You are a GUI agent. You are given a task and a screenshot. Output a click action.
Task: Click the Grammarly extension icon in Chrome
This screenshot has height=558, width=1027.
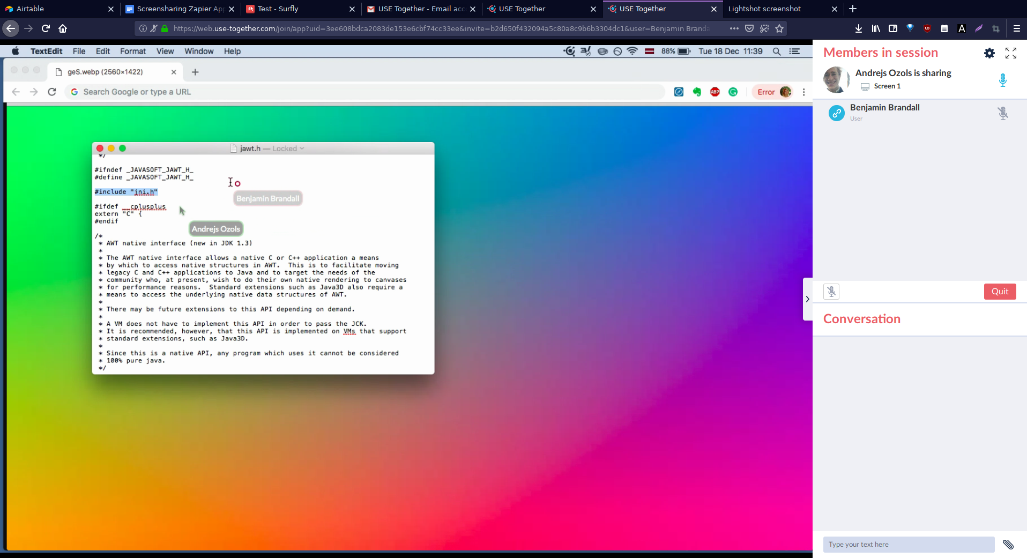click(x=733, y=92)
